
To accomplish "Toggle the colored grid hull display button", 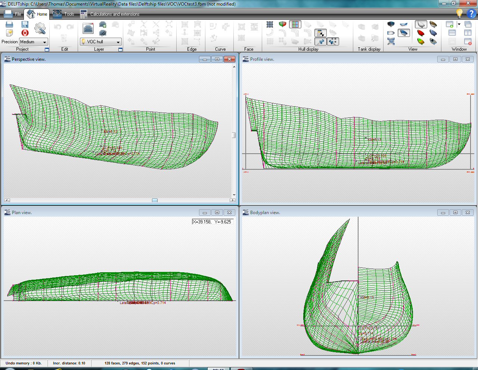I will coord(295,25).
